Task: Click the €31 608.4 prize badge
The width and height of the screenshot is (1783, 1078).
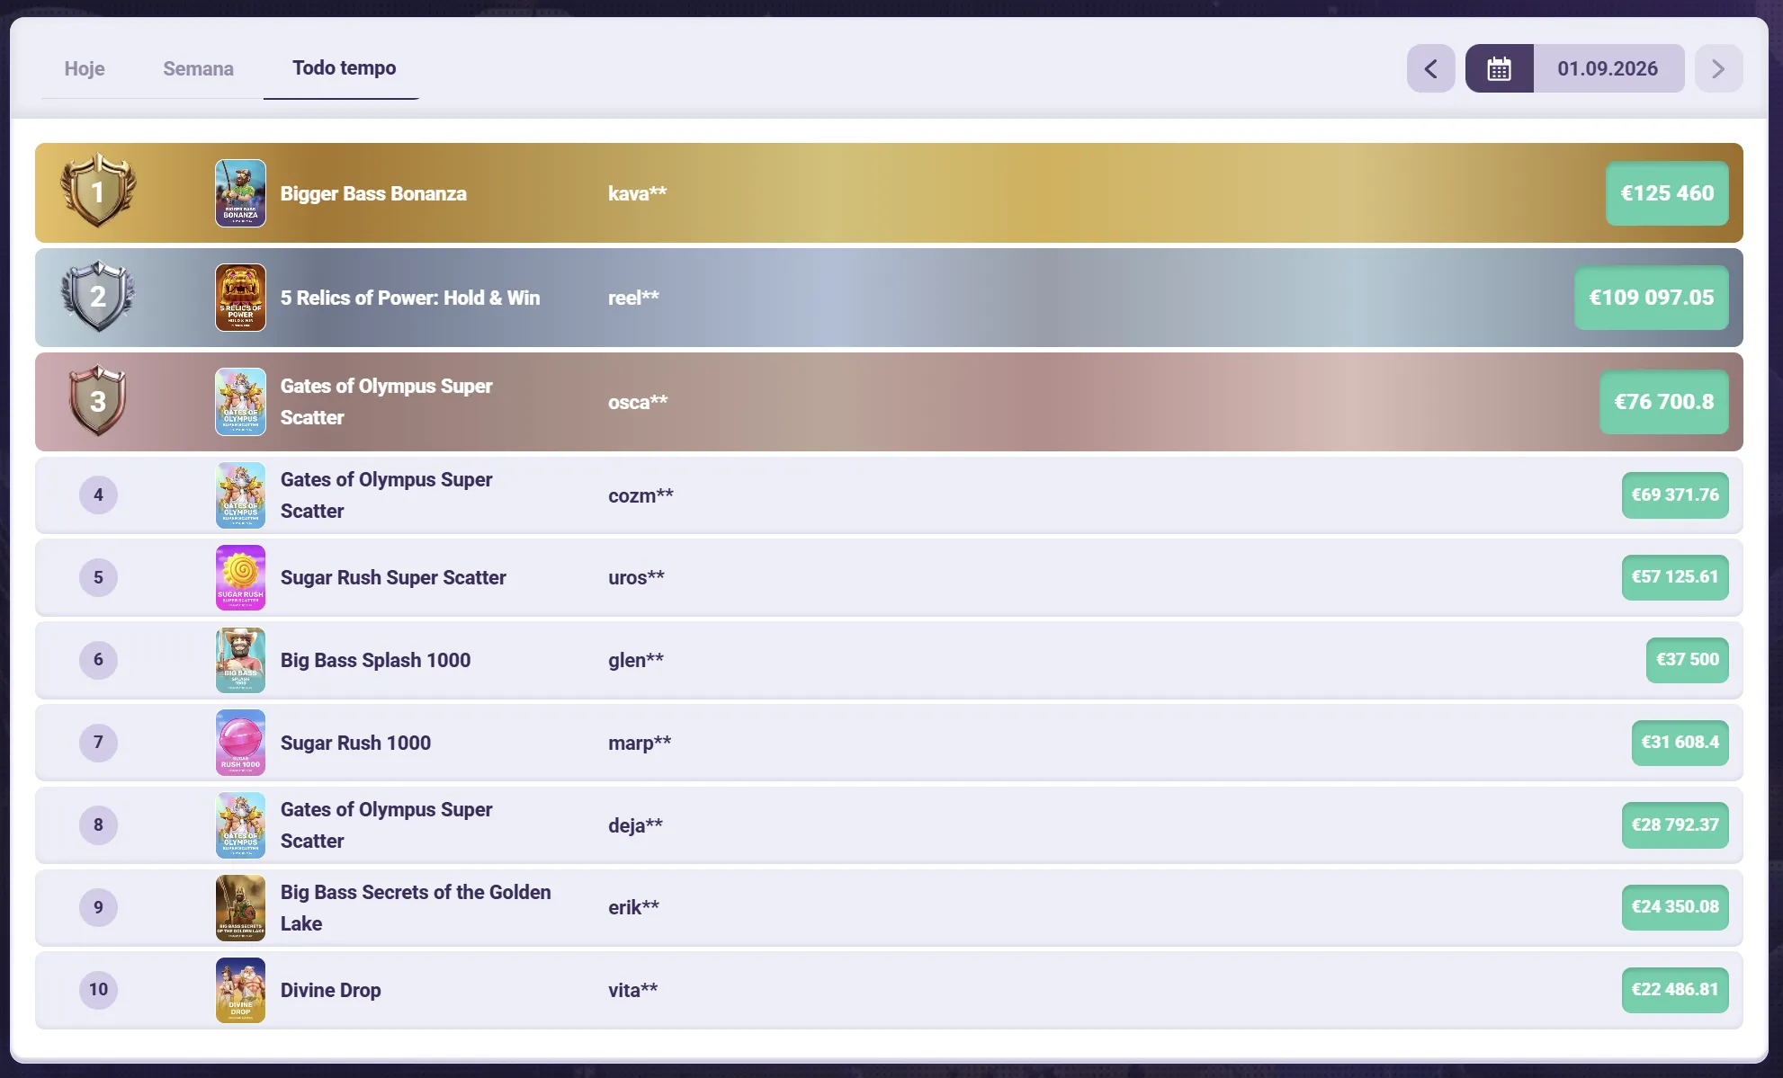Action: [x=1680, y=743]
